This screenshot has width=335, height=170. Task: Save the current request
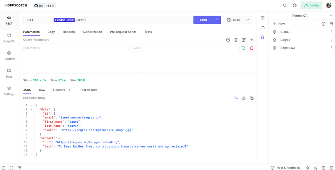(234, 20)
